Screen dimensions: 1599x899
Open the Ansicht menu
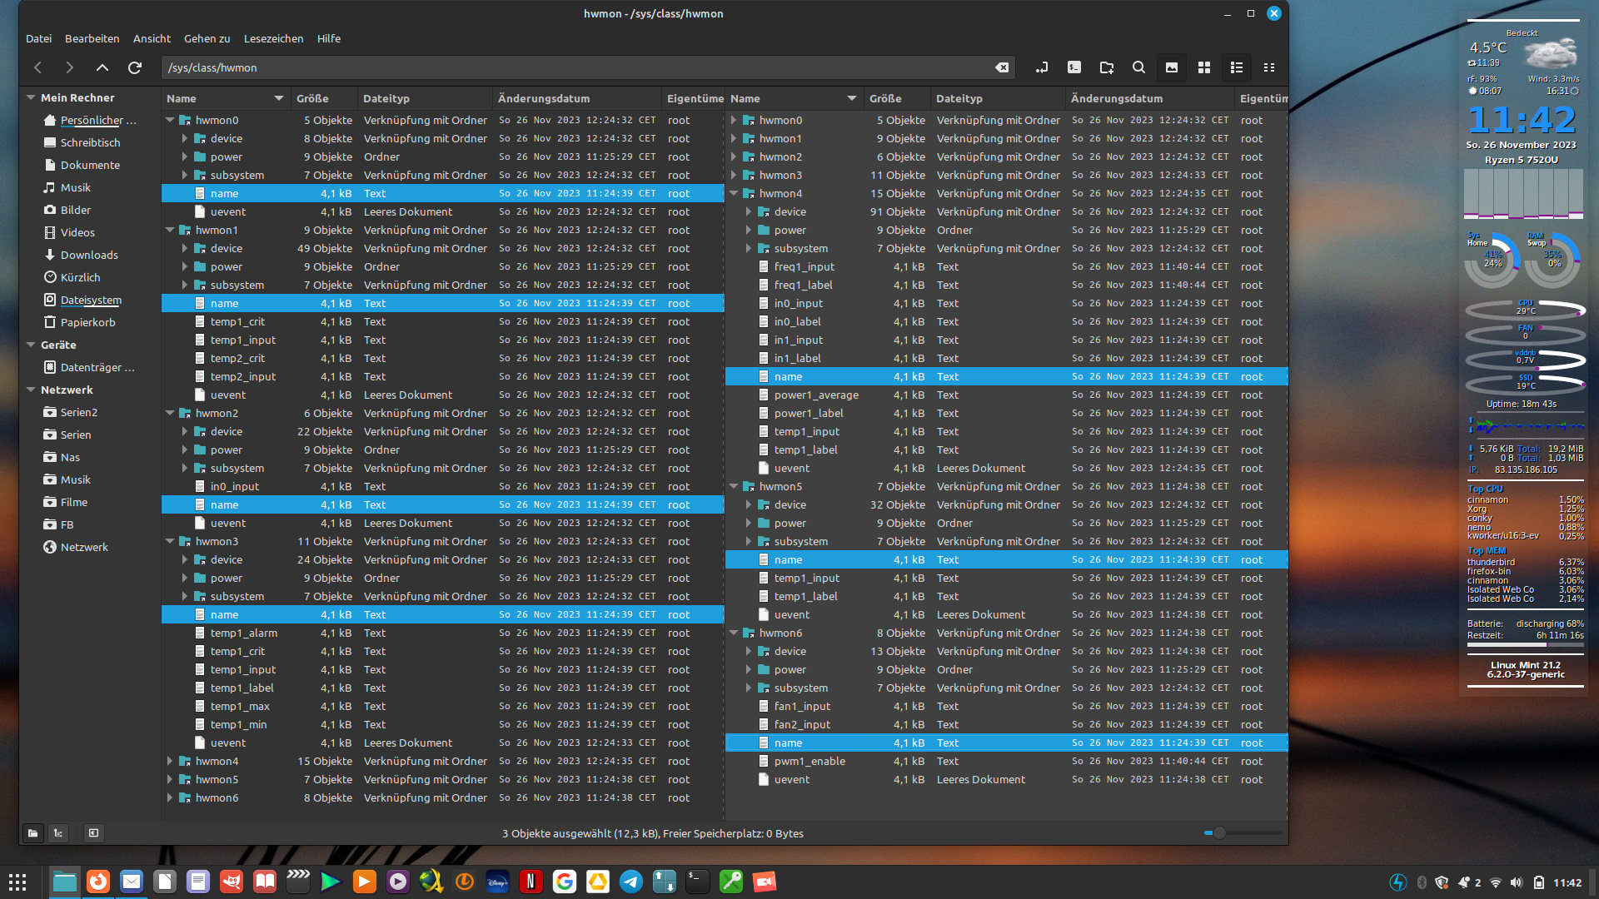pos(149,38)
